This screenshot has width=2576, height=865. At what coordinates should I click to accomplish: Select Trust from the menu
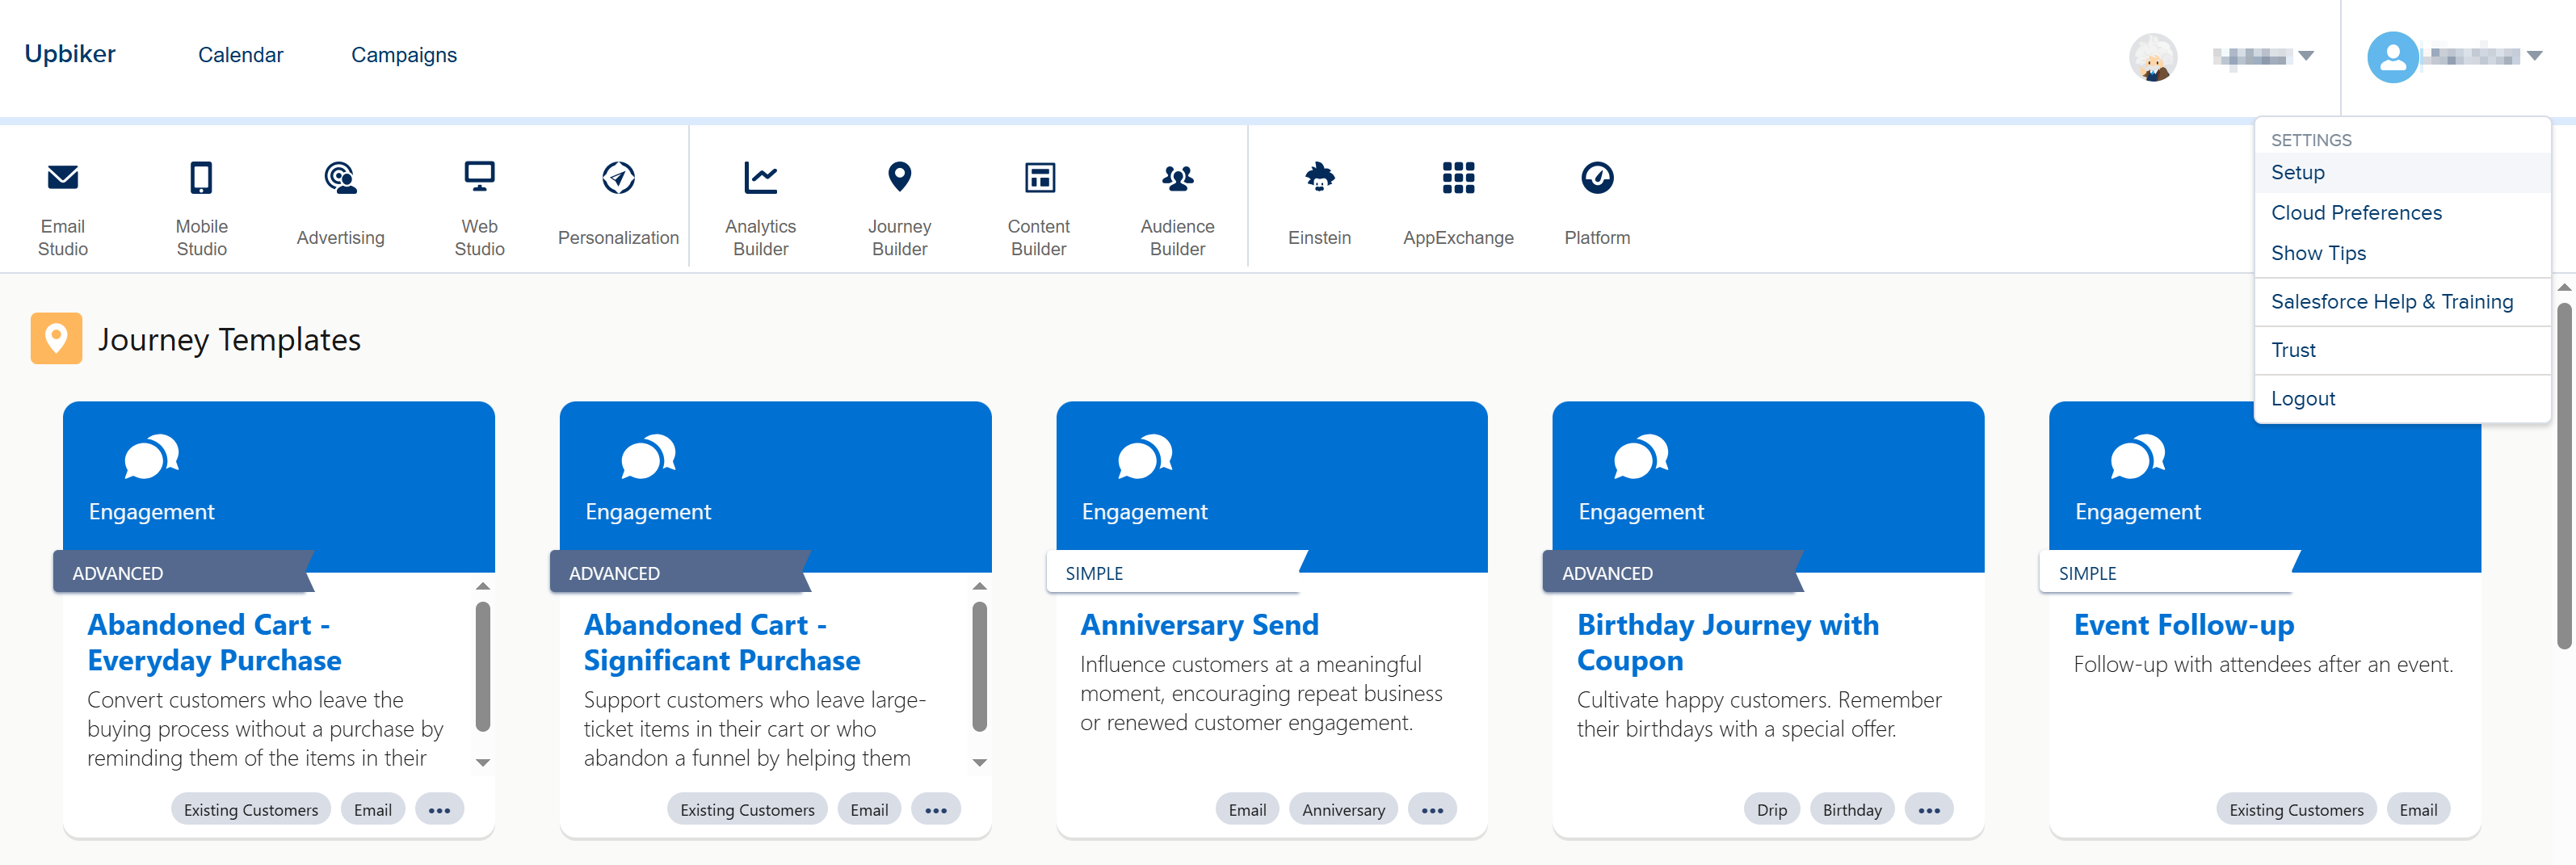click(x=2402, y=350)
